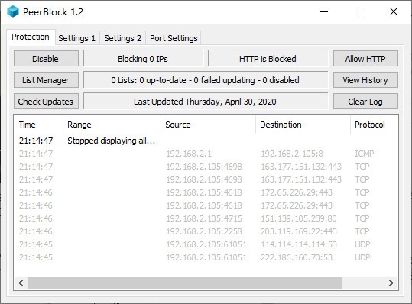
Task: Click the Range column header
Action: pyautogui.click(x=112, y=125)
